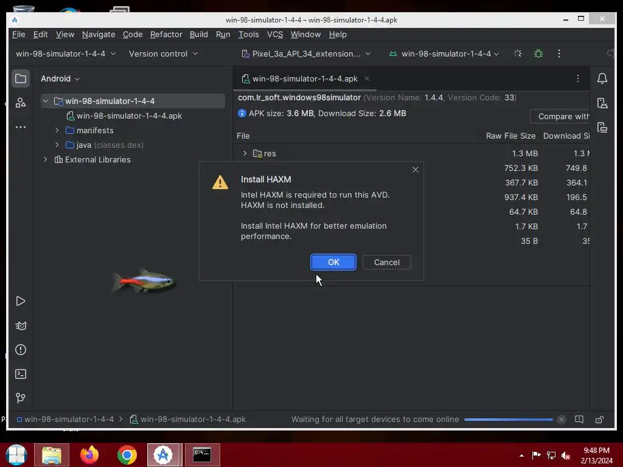
Task: Open the project name dropdown win-98-simulator-1-4-4
Action: click(66, 54)
